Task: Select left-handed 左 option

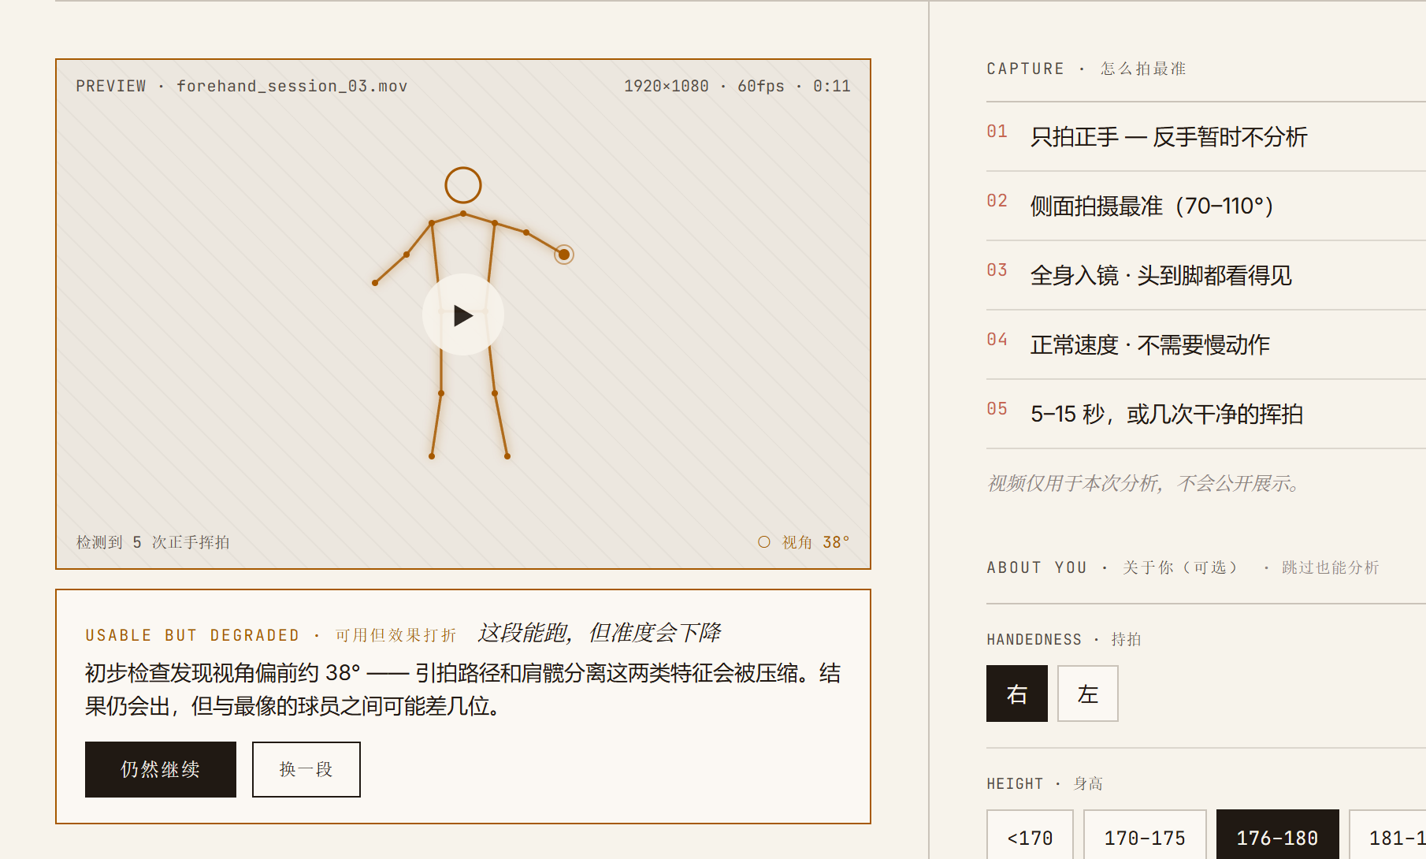Action: 1088,694
